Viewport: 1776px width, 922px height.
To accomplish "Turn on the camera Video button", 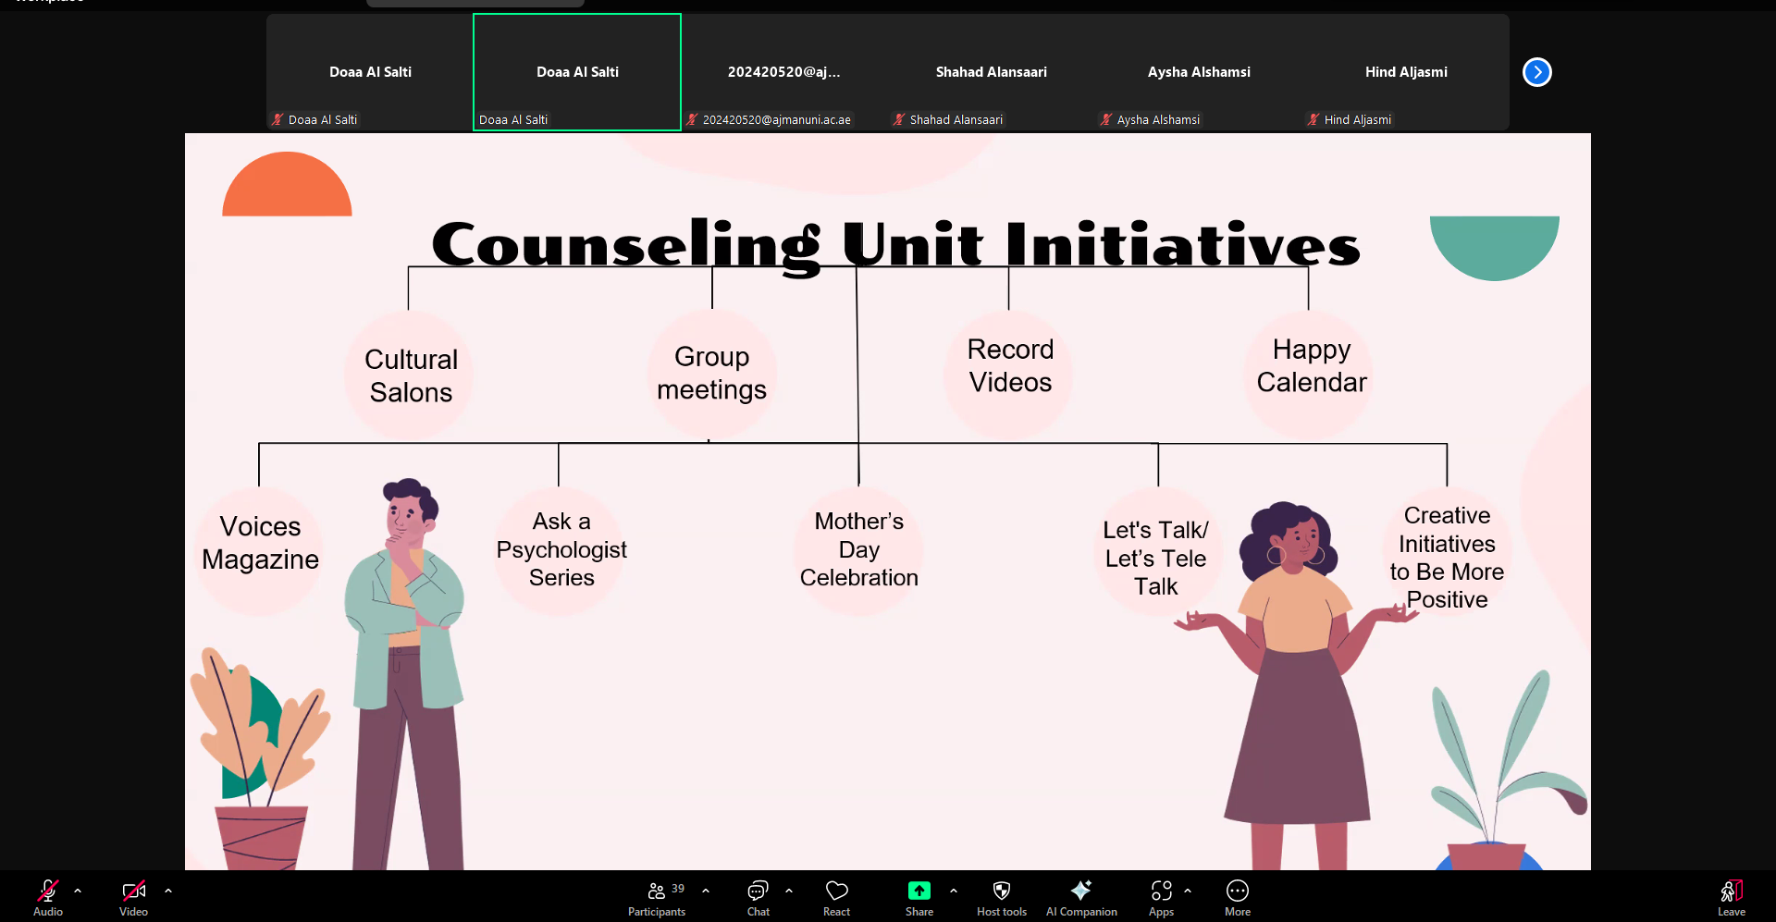I will click(133, 891).
